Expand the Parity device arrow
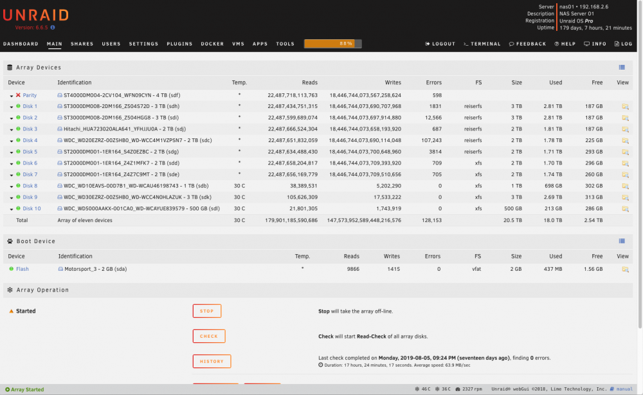 coord(12,96)
